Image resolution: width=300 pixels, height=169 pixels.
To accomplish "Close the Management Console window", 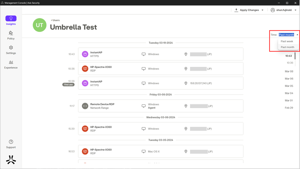I will tap(295, 3).
